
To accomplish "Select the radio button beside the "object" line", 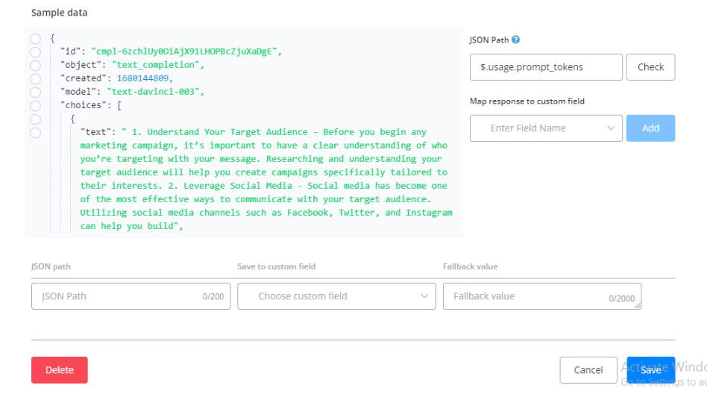I will (x=35, y=65).
